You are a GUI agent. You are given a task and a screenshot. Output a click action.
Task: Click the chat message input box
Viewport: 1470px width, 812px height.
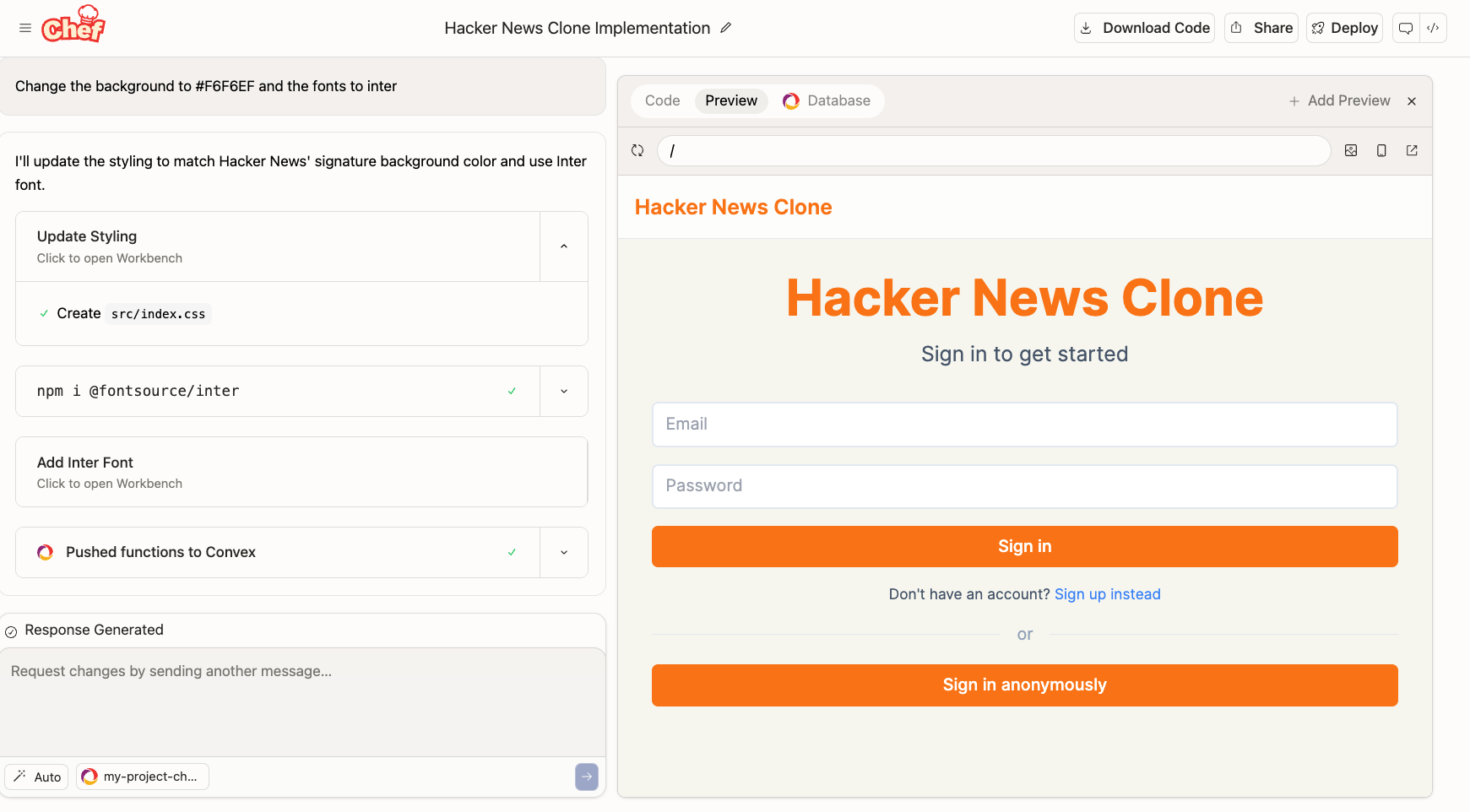[x=302, y=701]
